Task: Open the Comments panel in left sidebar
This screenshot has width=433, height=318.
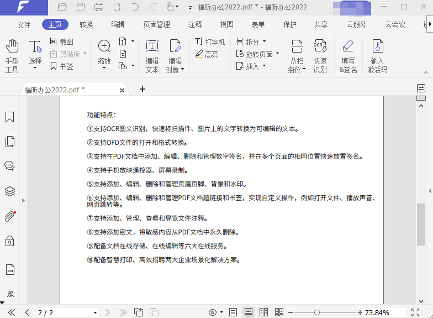Action: coord(9,166)
